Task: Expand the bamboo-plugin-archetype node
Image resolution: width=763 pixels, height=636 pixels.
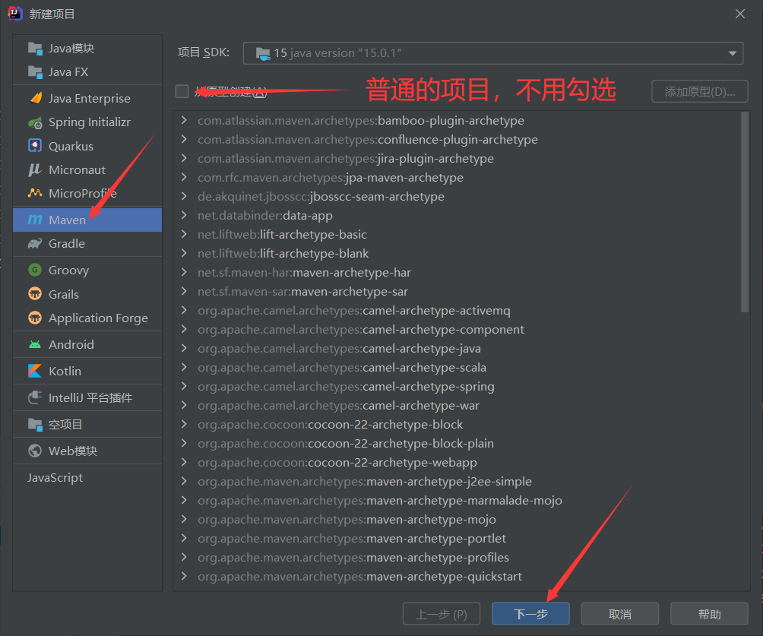Action: click(x=184, y=120)
